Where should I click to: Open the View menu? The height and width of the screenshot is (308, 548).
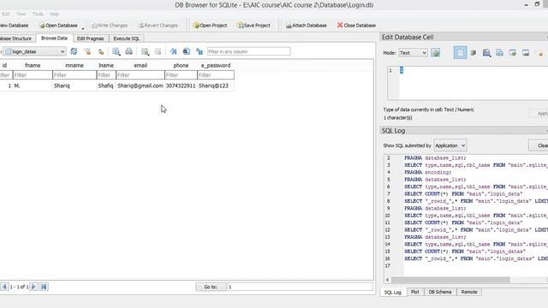tap(21, 14)
